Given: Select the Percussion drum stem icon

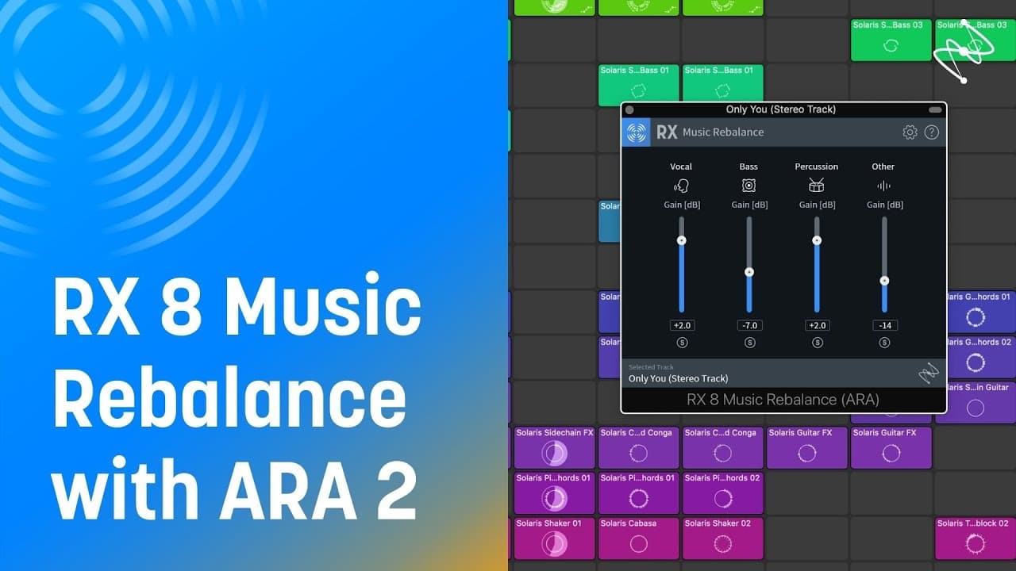Looking at the screenshot, I should click(816, 184).
